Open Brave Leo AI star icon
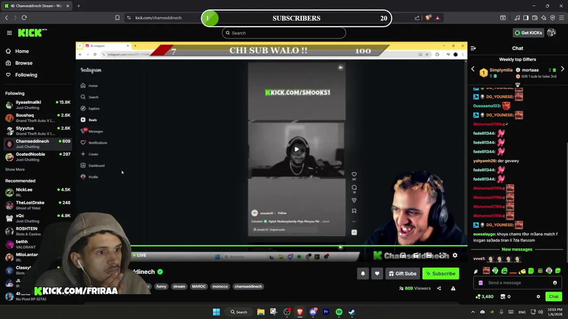Screen dimensions: 568x319 click(x=544, y=18)
